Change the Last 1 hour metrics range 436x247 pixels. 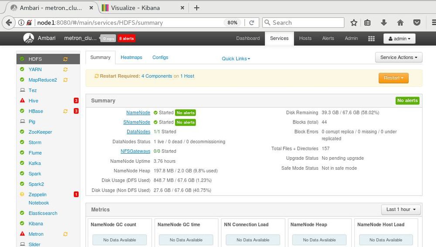(401, 209)
